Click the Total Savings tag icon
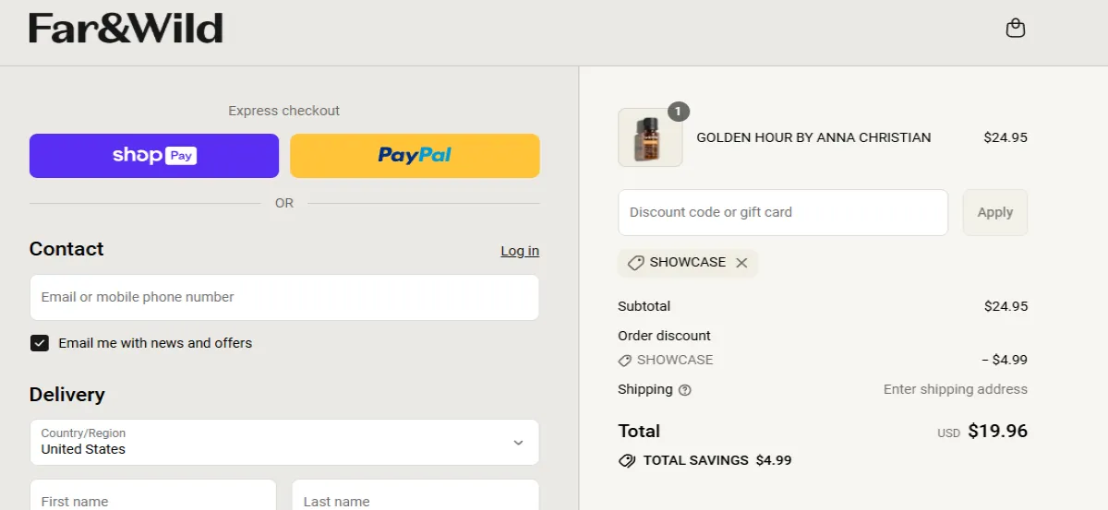The image size is (1108, 510). click(x=627, y=460)
